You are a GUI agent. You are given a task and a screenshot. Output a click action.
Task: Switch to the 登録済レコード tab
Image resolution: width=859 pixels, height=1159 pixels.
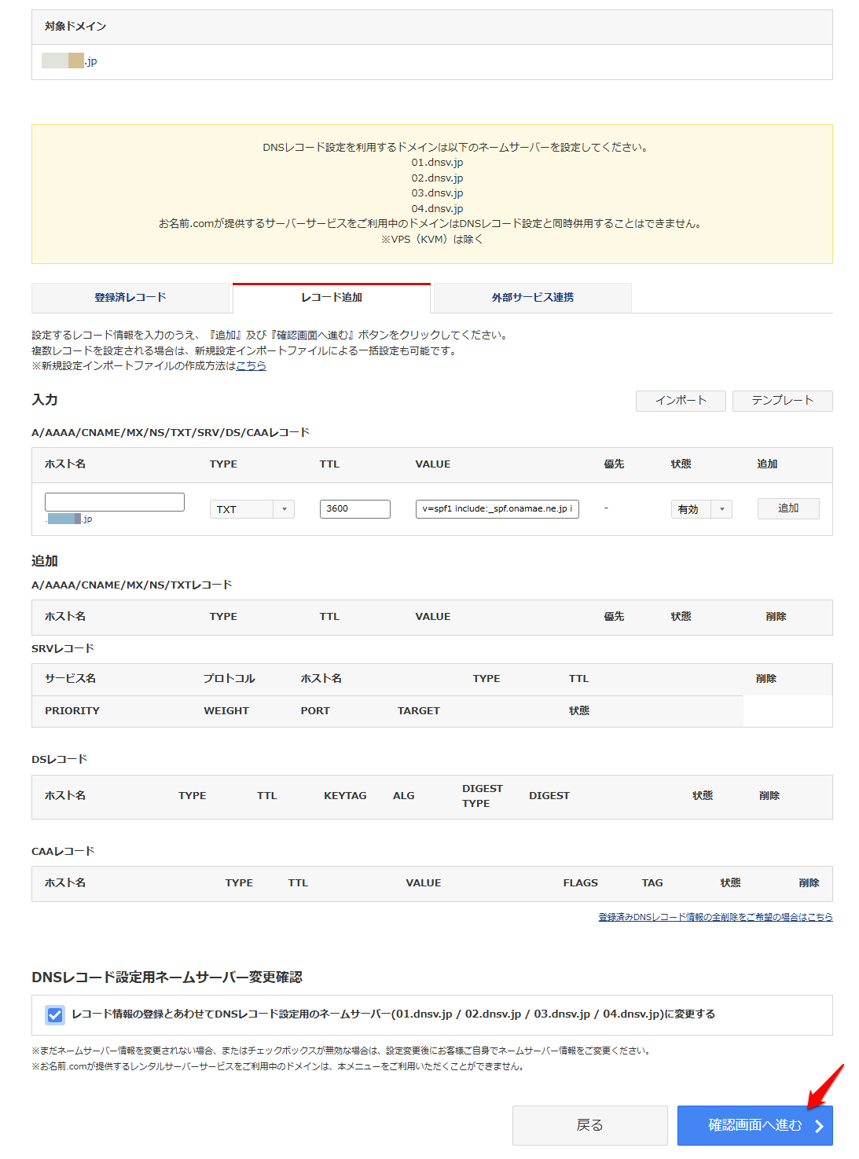point(130,298)
